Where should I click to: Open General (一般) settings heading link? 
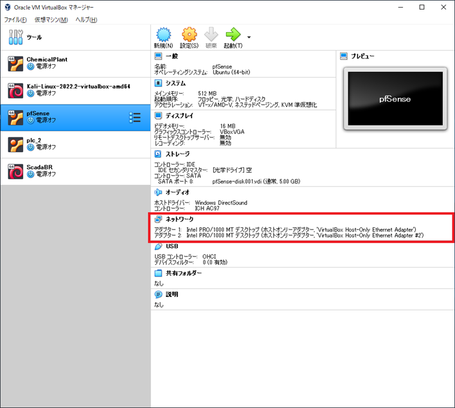172,56
